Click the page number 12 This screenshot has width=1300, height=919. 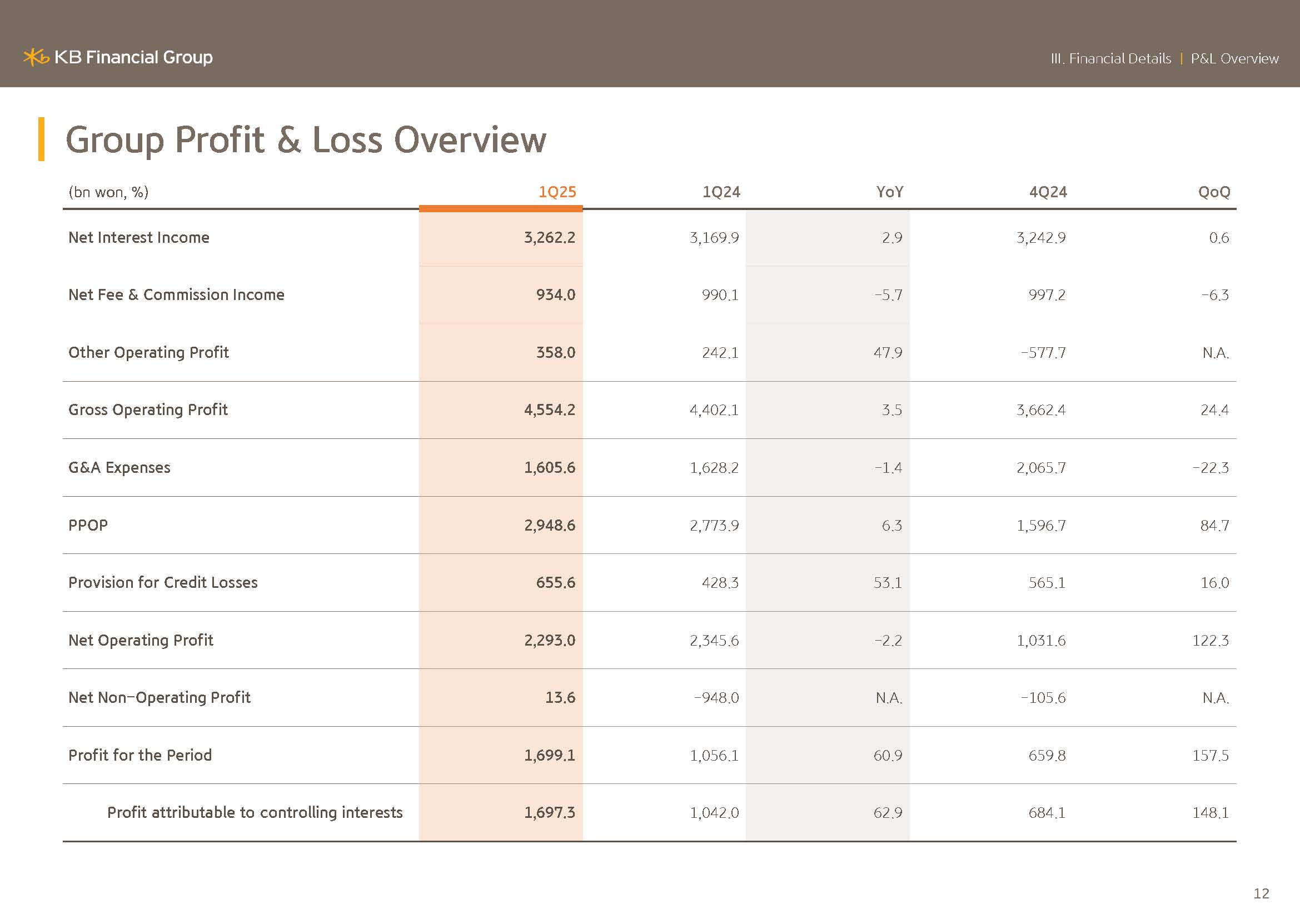pos(1261,893)
